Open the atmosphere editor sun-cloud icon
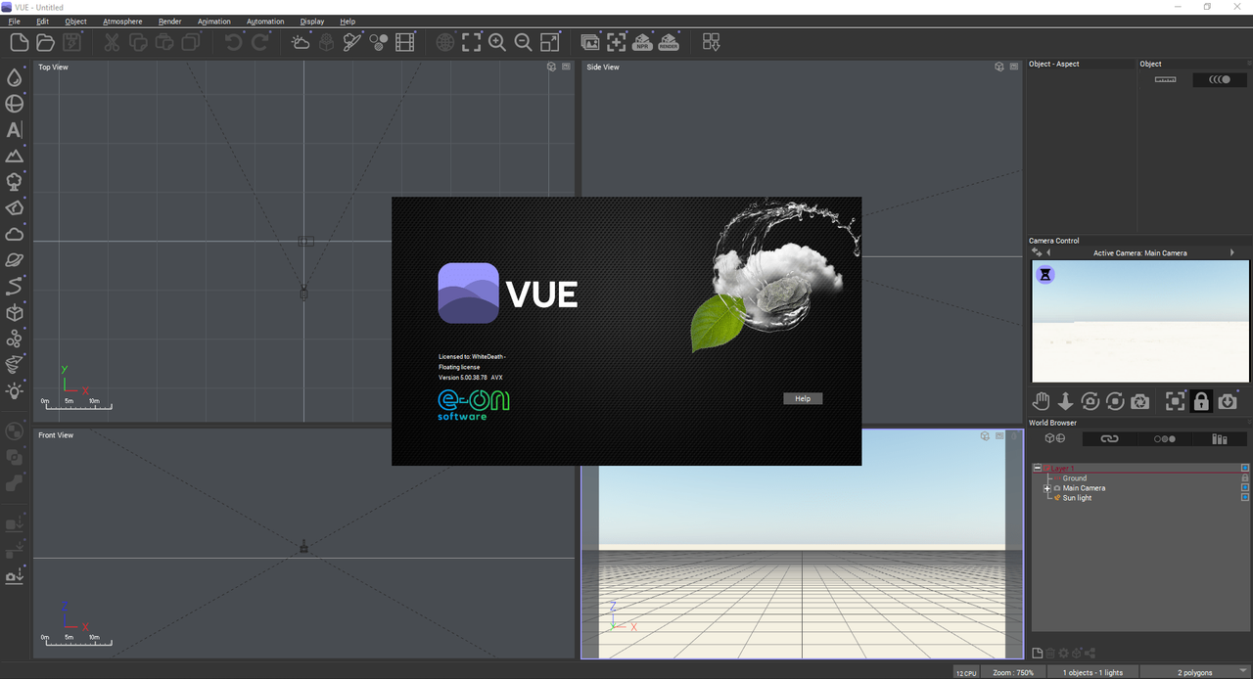 coord(301,42)
